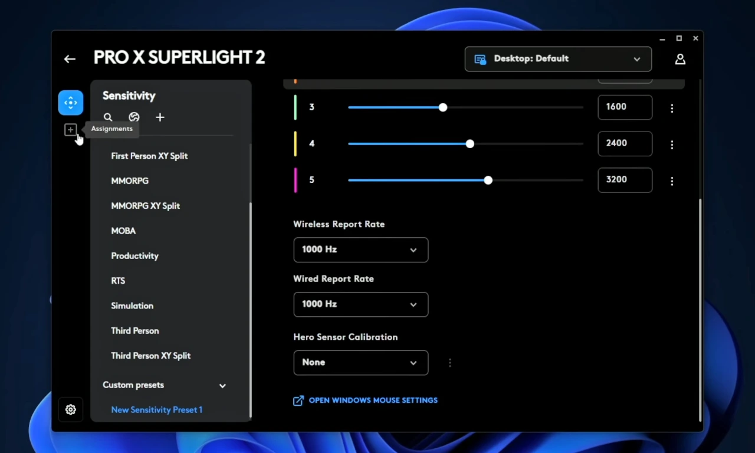Select the MMORPG XY Split preset

pos(146,206)
